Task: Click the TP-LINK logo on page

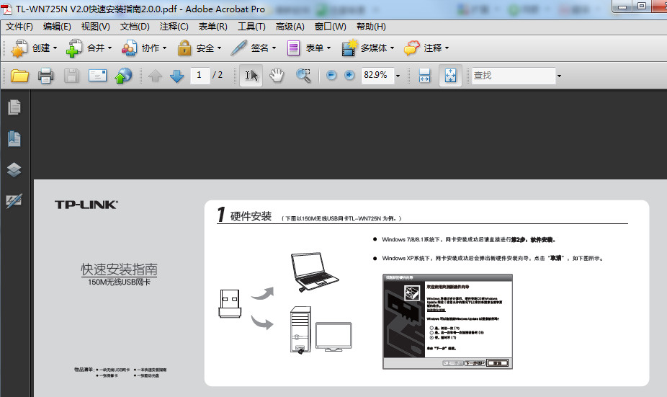Action: 86,205
